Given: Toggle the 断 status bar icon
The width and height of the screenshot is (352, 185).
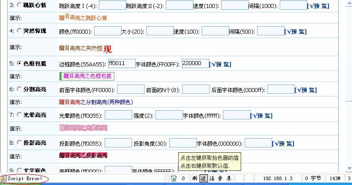Looking at the screenshot, I should click(195, 178).
